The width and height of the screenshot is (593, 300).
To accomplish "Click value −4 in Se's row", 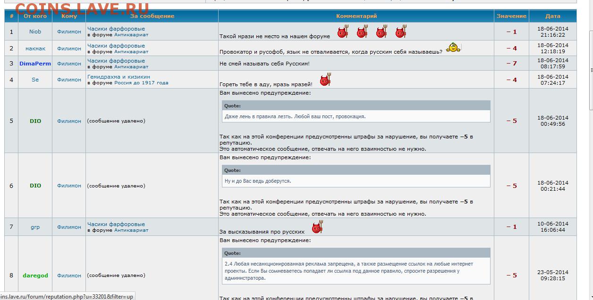I will point(512,80).
